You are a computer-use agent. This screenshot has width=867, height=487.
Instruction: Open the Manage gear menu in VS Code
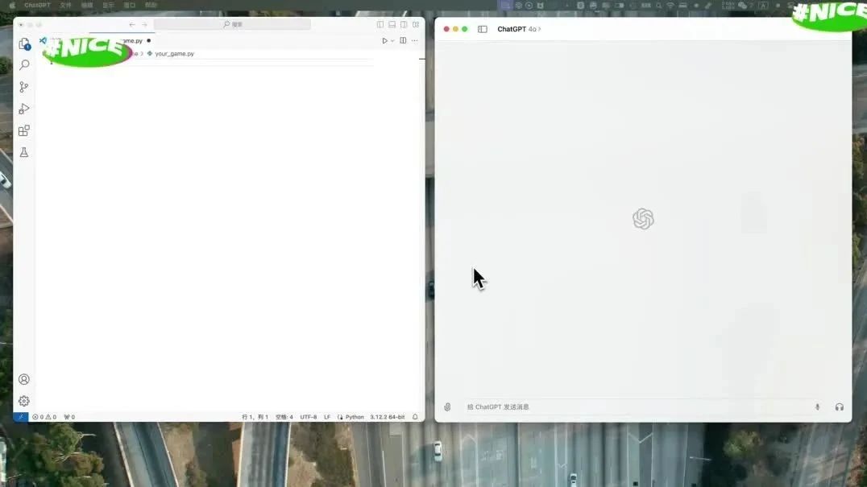click(24, 401)
